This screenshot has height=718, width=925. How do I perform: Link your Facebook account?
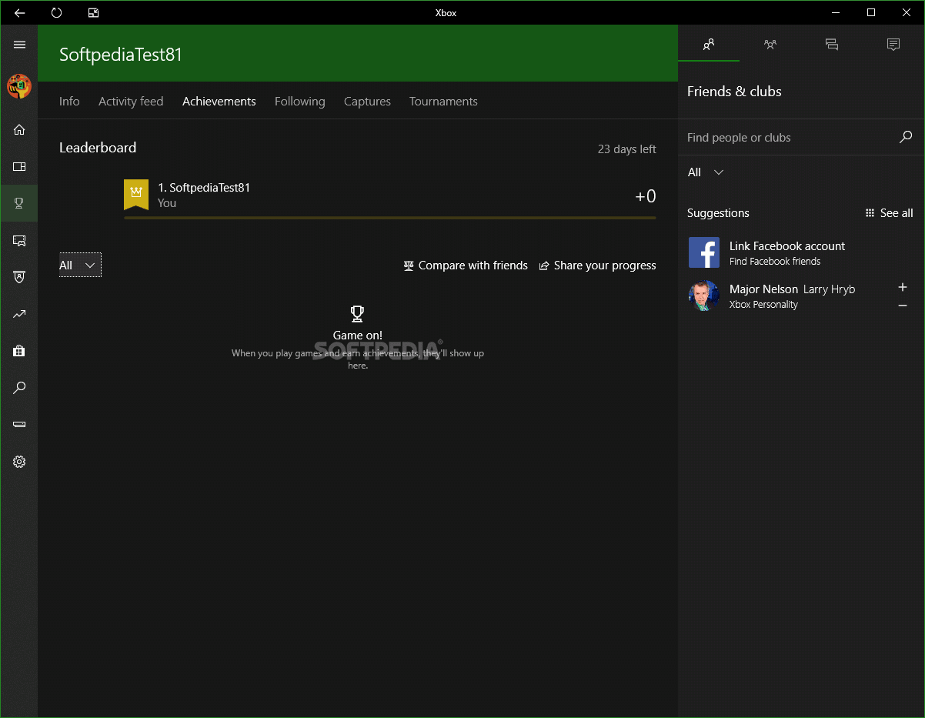point(787,246)
